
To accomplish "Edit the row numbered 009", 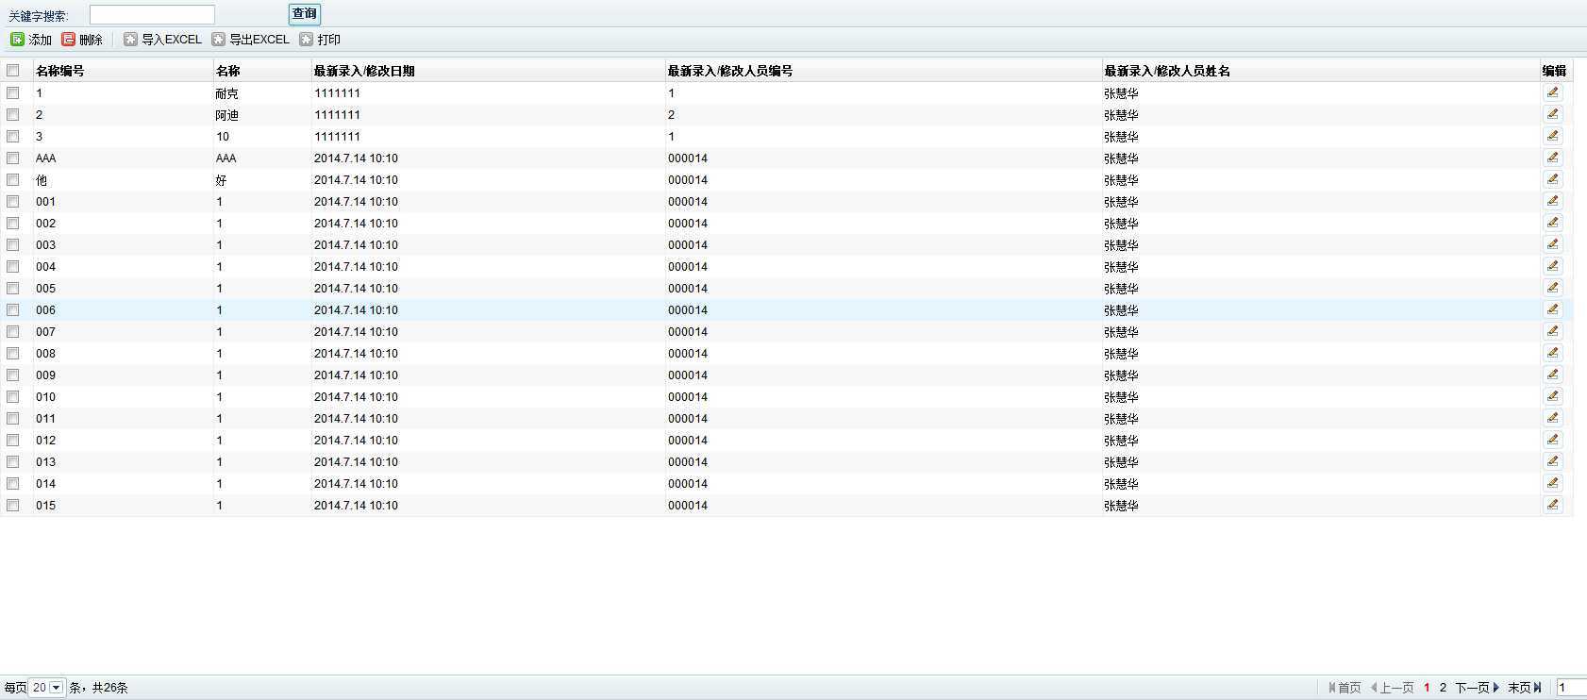I will pos(1552,375).
